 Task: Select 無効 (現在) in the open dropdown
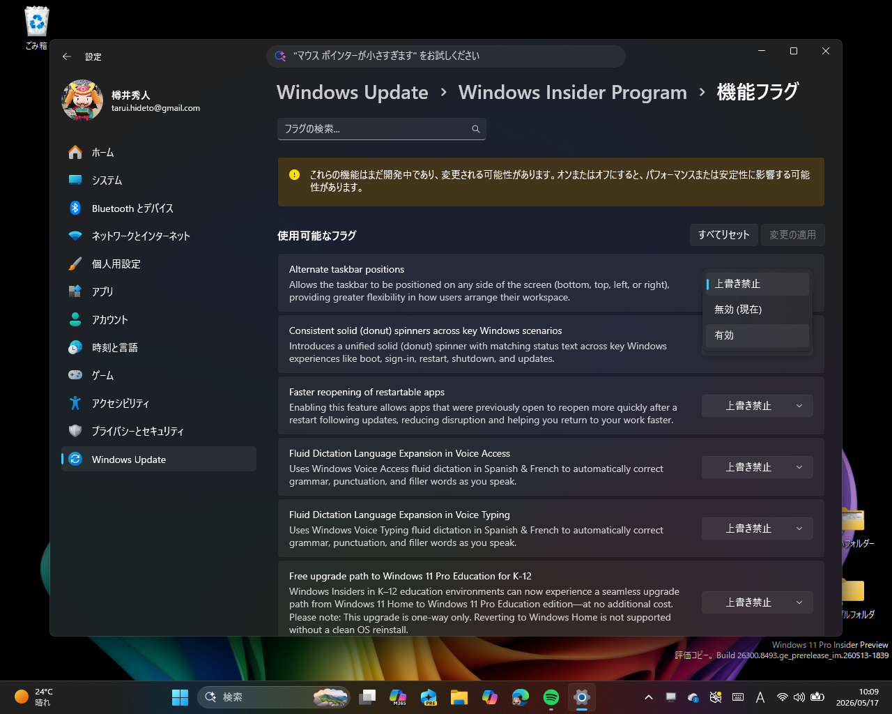[758, 310]
